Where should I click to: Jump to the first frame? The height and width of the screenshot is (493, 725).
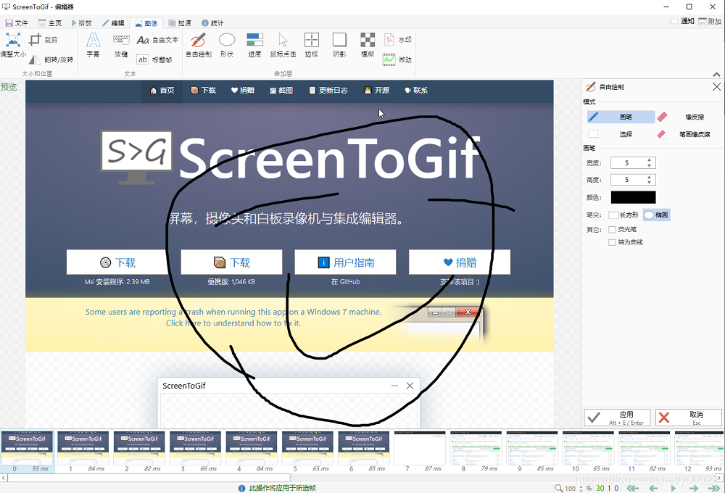[632, 489]
